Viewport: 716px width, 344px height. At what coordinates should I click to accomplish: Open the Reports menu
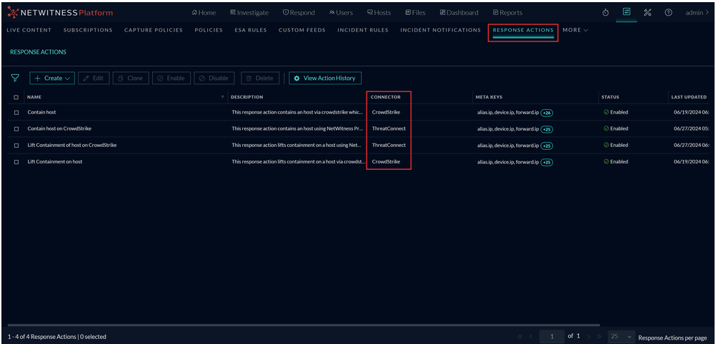pyautogui.click(x=507, y=13)
